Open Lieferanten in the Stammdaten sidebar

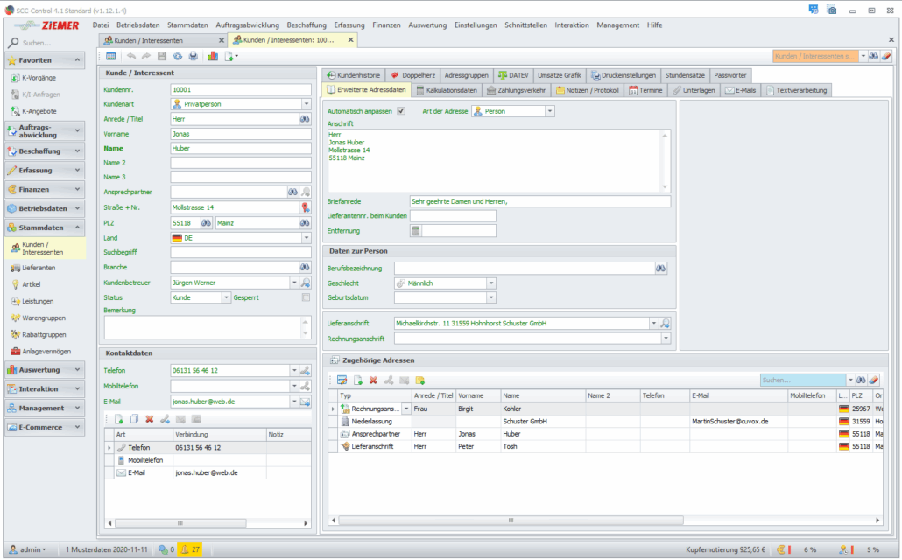[39, 267]
